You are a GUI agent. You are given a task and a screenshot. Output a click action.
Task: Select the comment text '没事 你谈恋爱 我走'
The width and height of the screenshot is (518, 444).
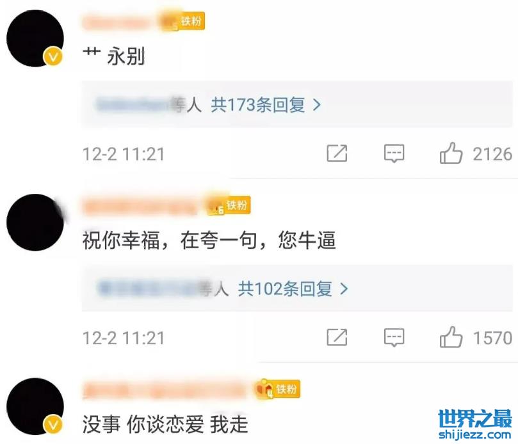coord(165,424)
